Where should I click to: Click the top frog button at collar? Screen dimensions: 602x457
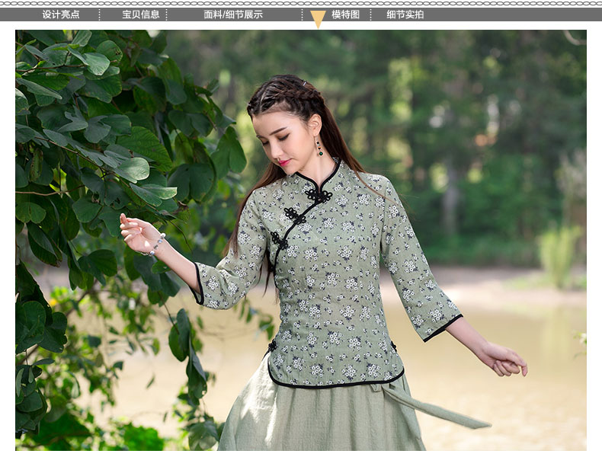tap(319, 196)
